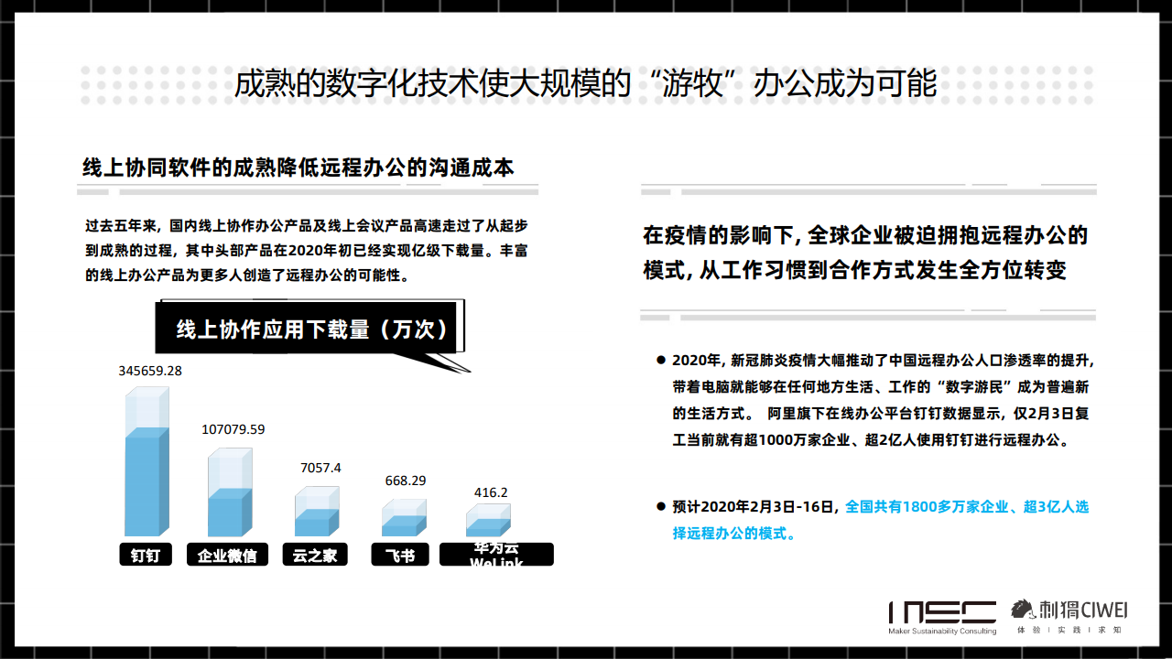Screen dimensions: 1172x659
Task: Click the 云之家 bar in the chart
Action: [x=317, y=512]
